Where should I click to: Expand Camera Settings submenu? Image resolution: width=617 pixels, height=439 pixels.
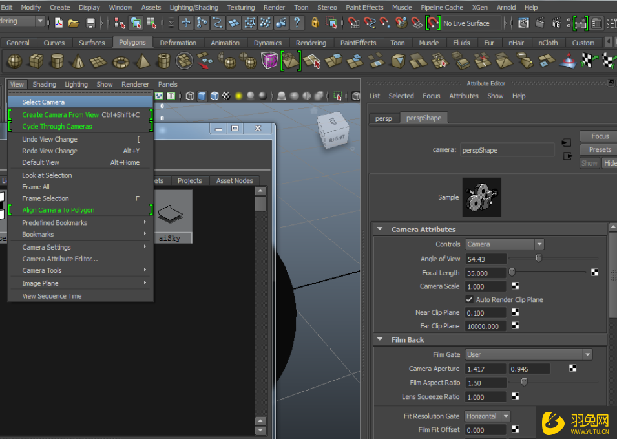coord(80,247)
